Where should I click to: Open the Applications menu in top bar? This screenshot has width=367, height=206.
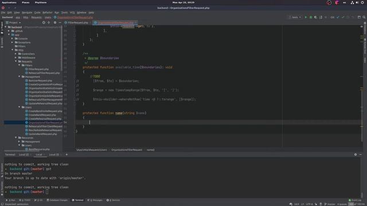pyautogui.click(x=9, y=2)
